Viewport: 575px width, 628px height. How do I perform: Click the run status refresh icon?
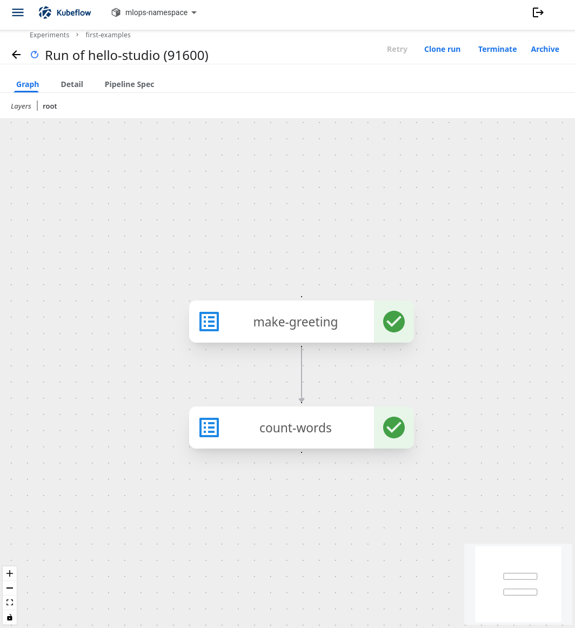click(x=35, y=55)
